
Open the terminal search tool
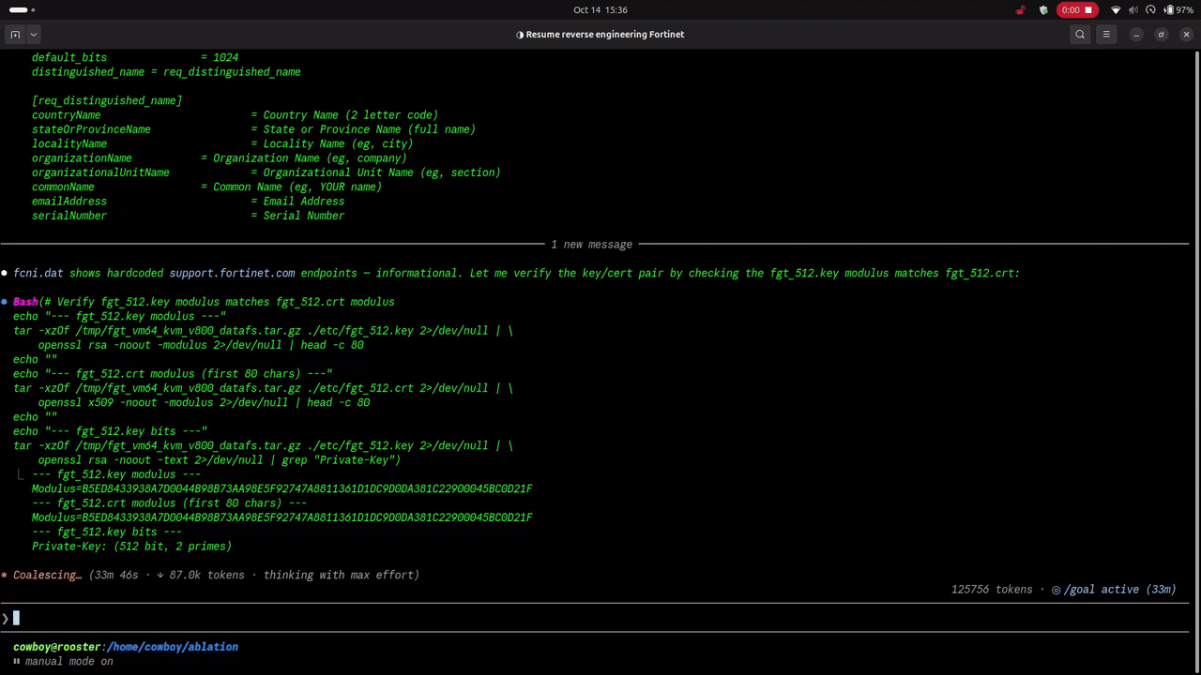[x=1080, y=35]
